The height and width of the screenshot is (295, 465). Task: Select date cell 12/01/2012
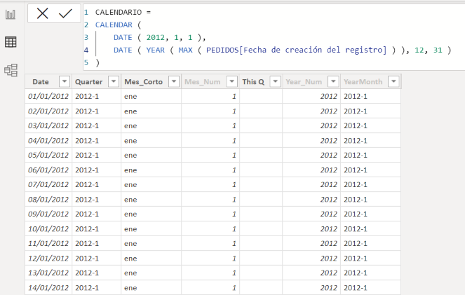coord(48,258)
